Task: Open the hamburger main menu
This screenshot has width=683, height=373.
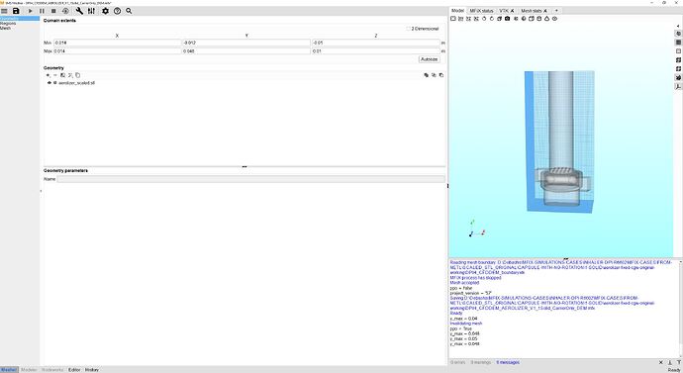Action: click(4, 11)
